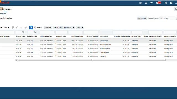
Task: Go to Home icon in header
Action: click(140, 3)
